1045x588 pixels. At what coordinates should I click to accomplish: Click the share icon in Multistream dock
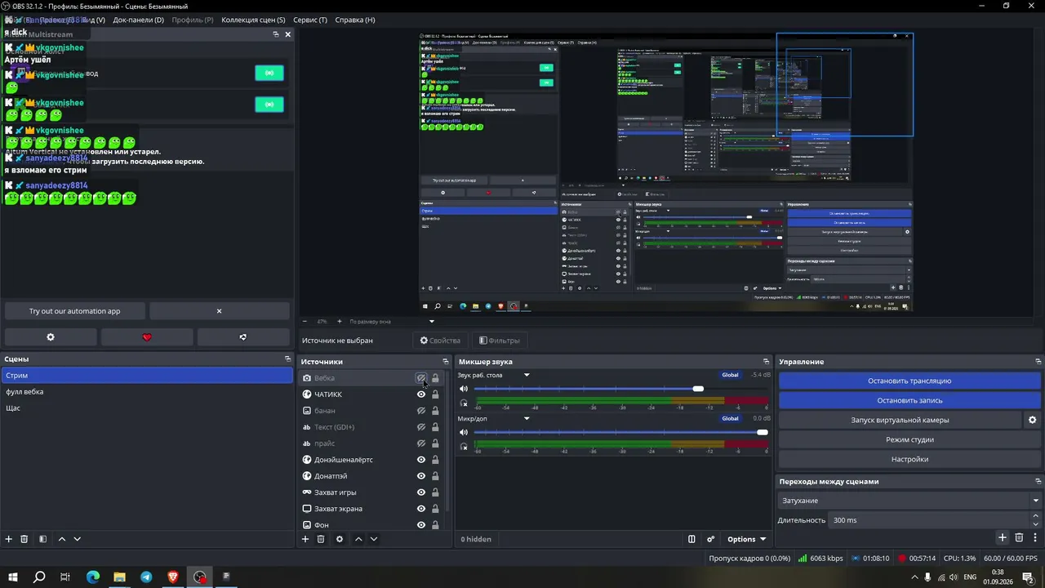click(243, 337)
